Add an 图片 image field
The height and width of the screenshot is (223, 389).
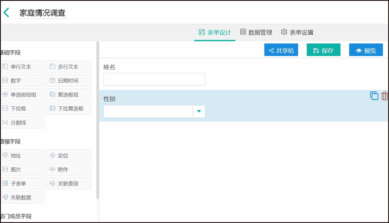tap(22, 169)
